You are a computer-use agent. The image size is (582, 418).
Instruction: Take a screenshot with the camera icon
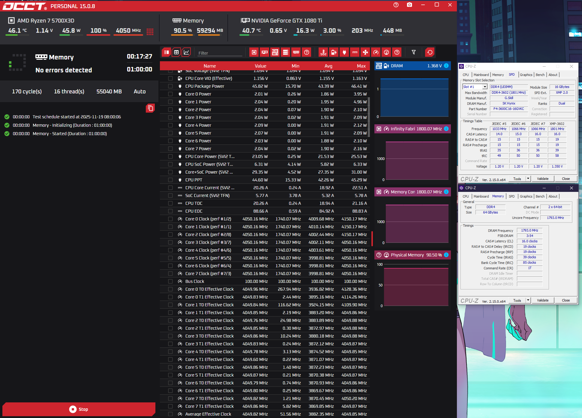click(x=409, y=5)
